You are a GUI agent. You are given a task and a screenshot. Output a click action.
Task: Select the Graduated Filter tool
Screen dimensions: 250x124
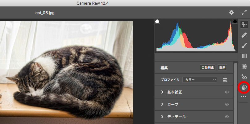coord(244,56)
